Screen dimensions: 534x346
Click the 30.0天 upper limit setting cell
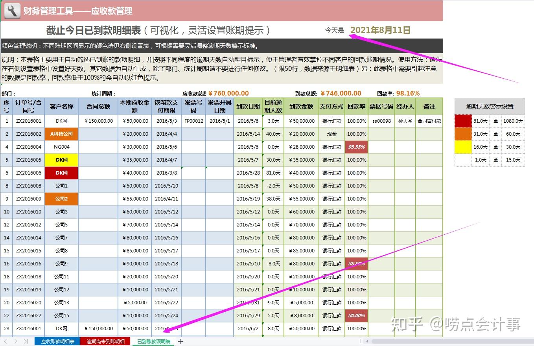[513, 147]
